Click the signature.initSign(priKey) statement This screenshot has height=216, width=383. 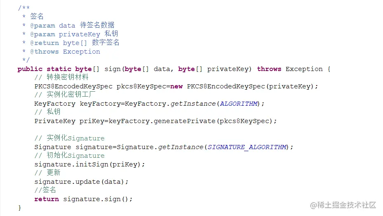tap(89, 164)
